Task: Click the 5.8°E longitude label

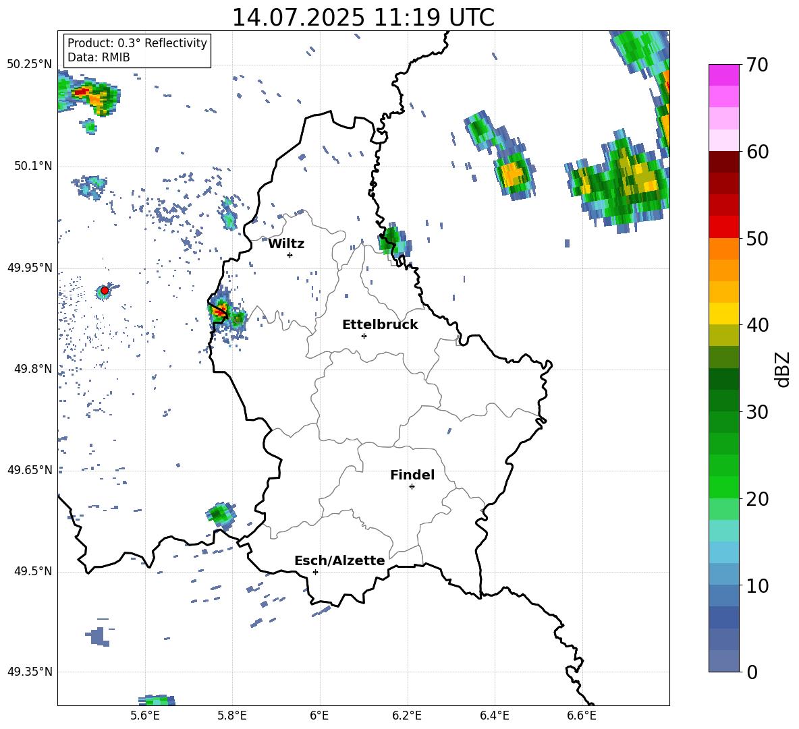Action: [x=232, y=716]
